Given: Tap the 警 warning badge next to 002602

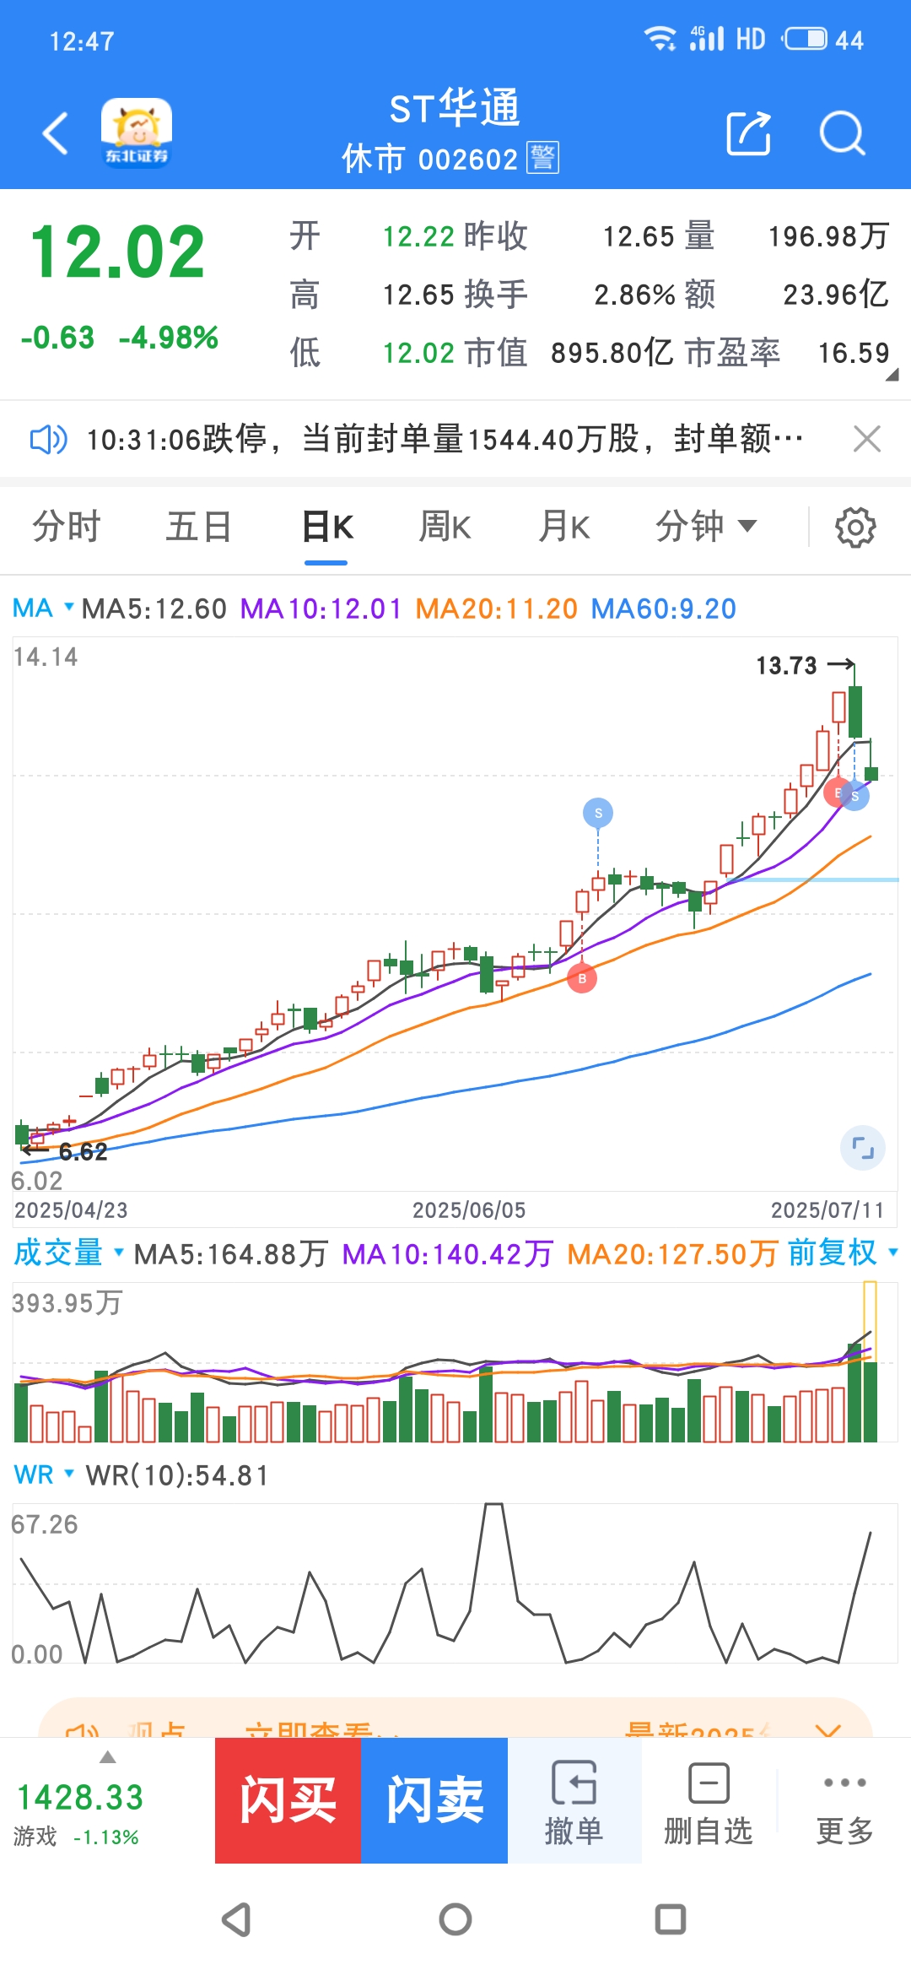Looking at the screenshot, I should pos(542,158).
